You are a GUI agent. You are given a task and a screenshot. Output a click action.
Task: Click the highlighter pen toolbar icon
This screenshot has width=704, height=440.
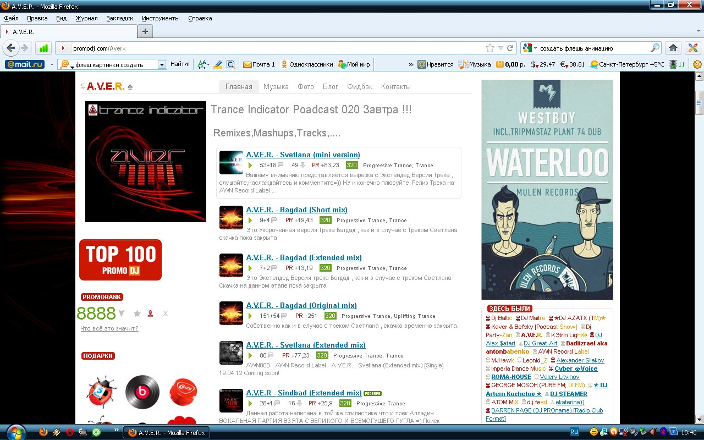217,64
